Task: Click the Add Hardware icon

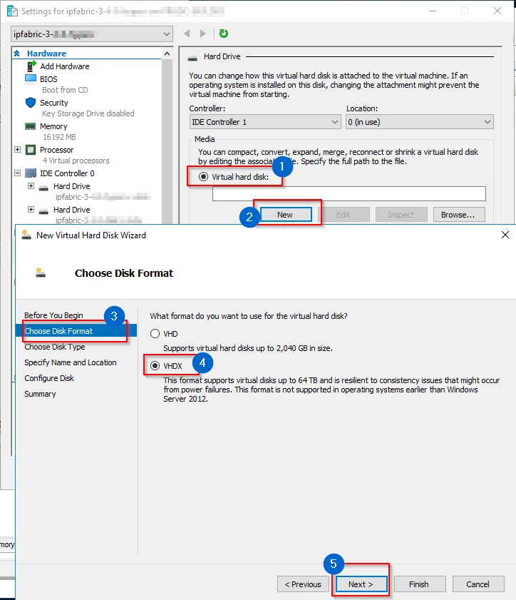Action: [31, 66]
